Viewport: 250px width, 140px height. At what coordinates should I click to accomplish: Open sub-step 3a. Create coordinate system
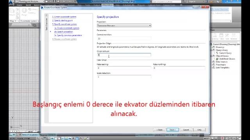67,28
